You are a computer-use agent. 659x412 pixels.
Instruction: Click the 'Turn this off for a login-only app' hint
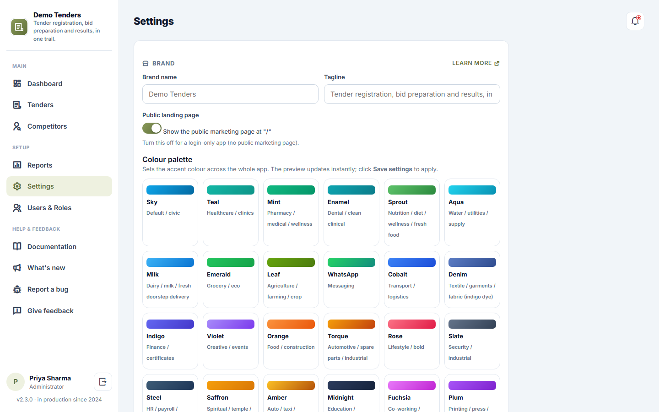(221, 143)
